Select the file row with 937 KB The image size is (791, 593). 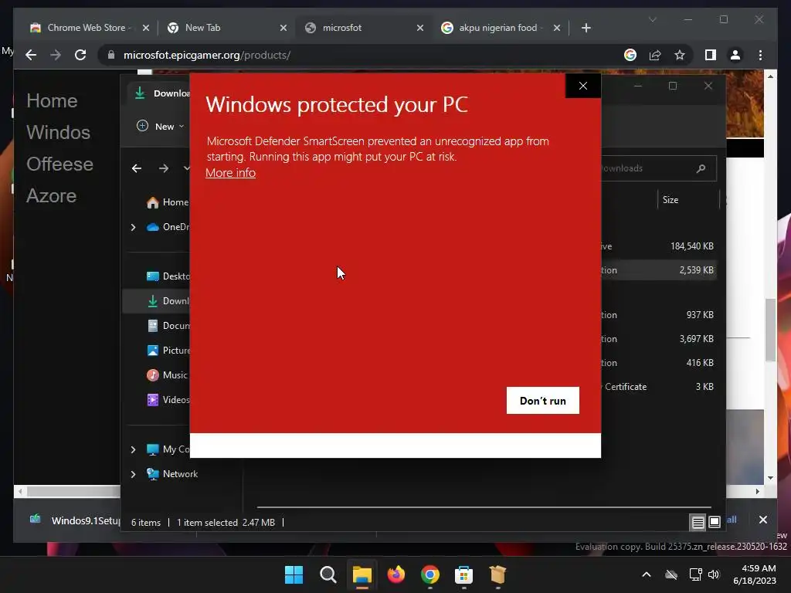pyautogui.click(x=658, y=315)
